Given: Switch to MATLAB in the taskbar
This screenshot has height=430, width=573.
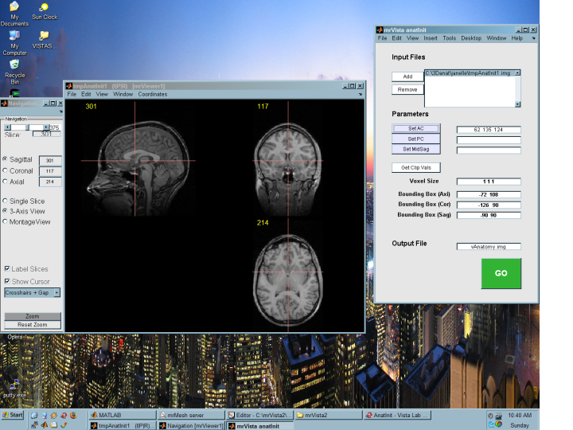Looking at the screenshot, I should pos(121,415).
